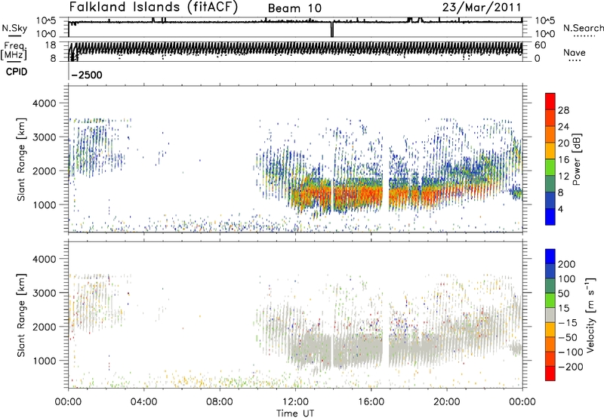Select the CPID value "-2500"
Image resolution: width=604 pixels, height=418 pixels.
coord(87,75)
